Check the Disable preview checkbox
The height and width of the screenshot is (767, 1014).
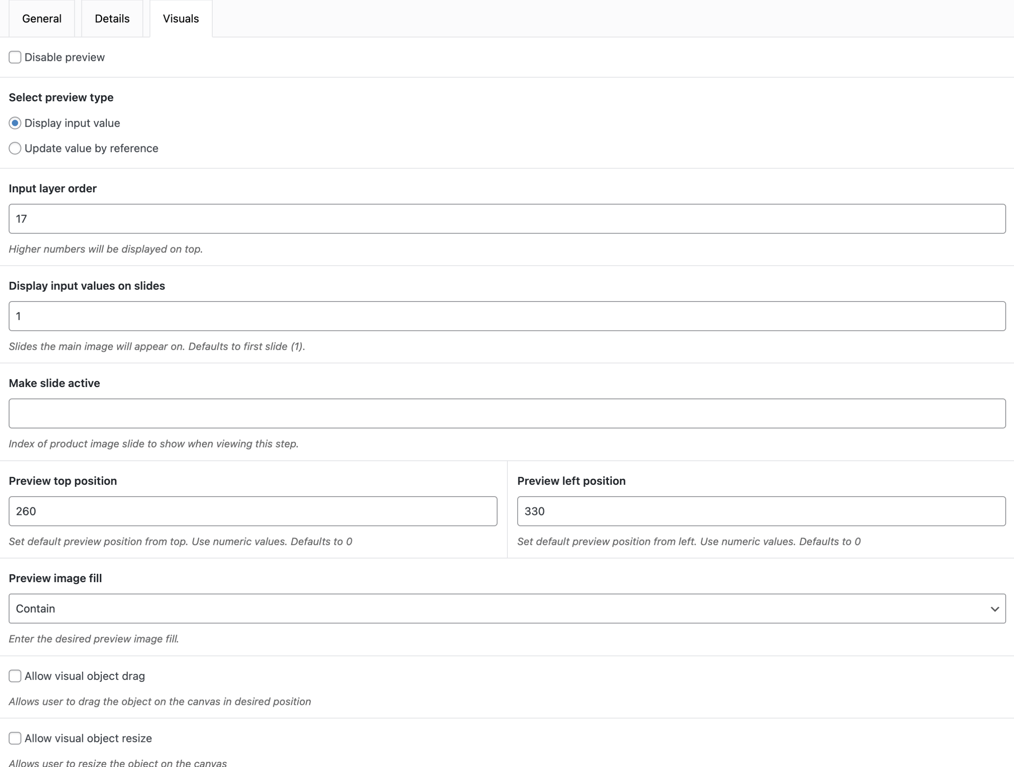coord(15,57)
